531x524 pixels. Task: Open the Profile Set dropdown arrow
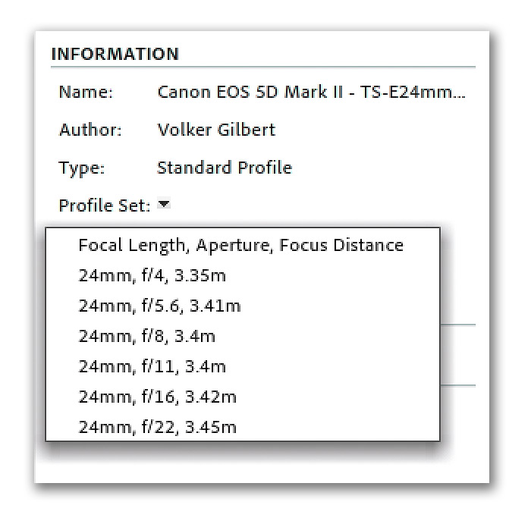164,204
